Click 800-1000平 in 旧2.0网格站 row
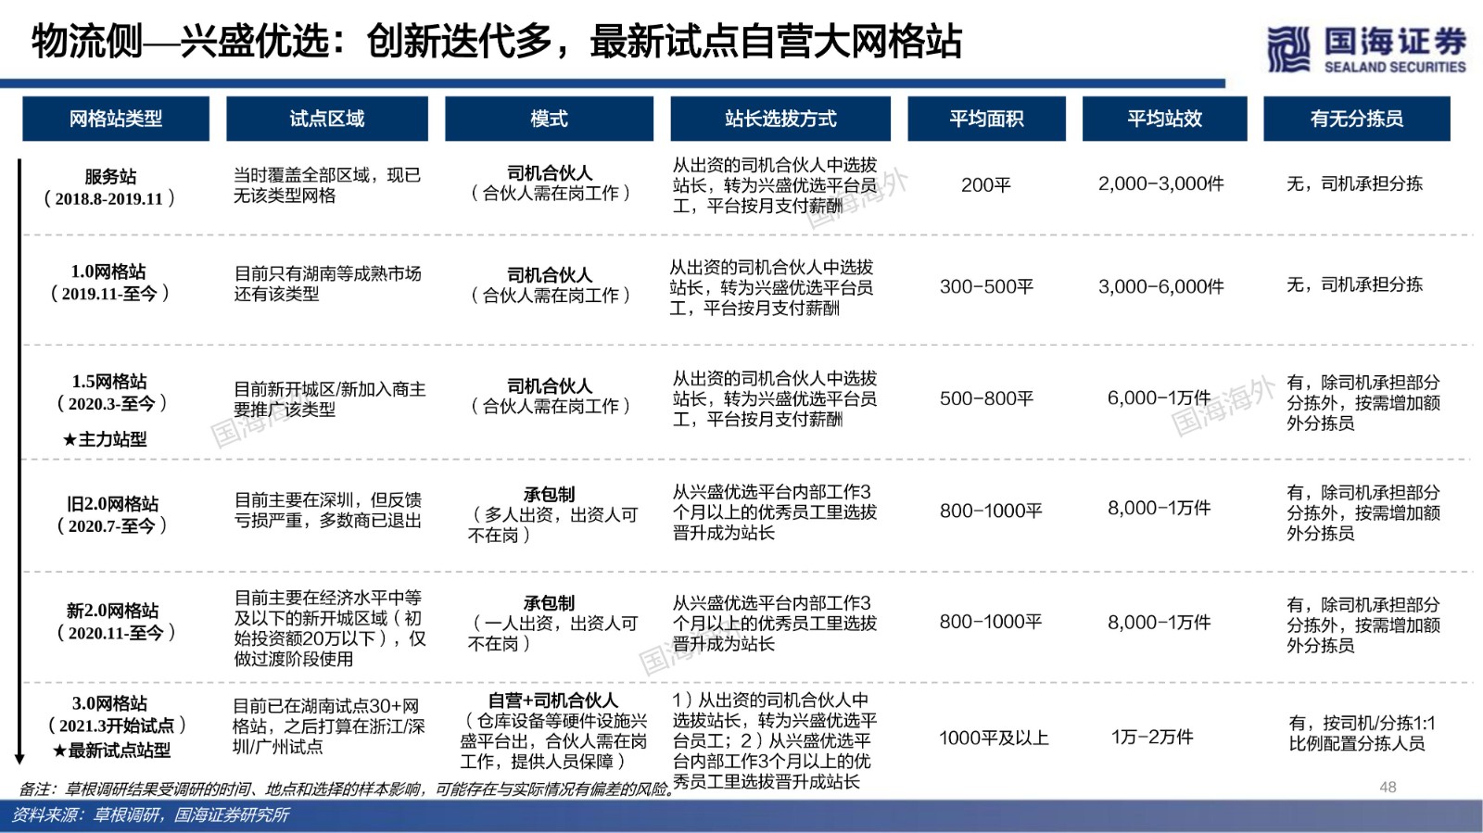 pyautogui.click(x=991, y=511)
